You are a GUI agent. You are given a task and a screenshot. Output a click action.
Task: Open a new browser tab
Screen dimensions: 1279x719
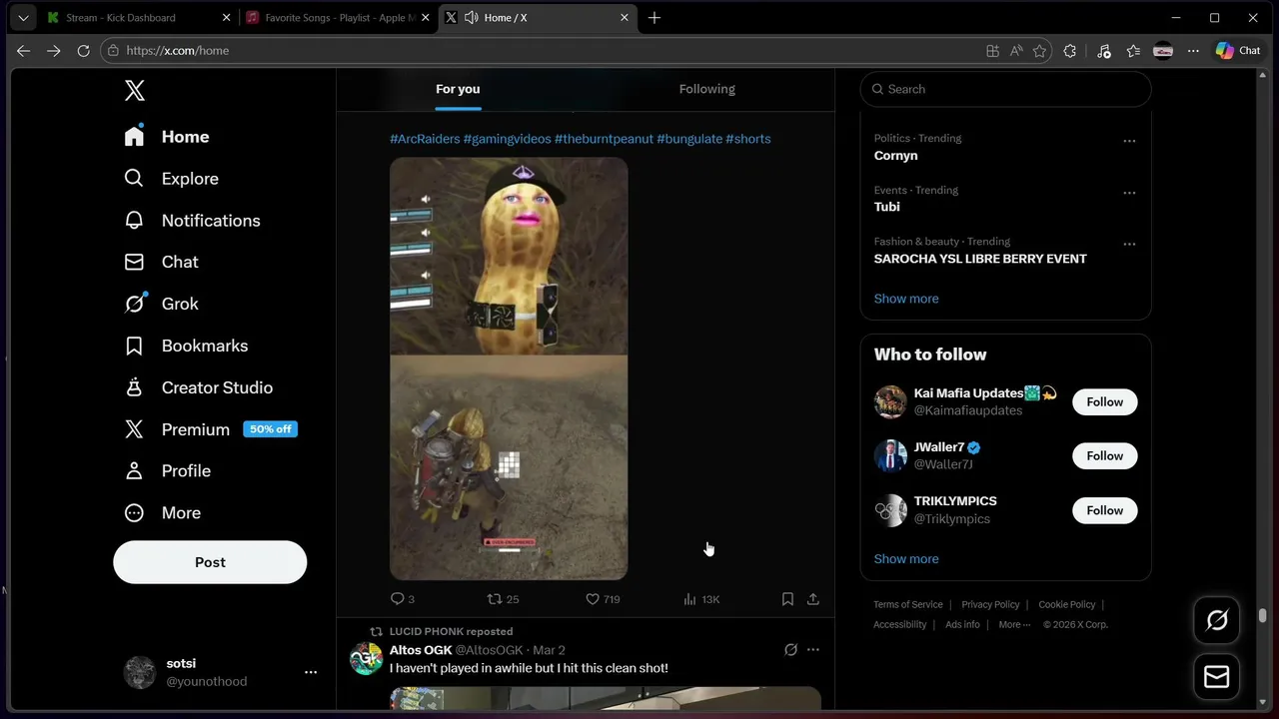click(654, 18)
